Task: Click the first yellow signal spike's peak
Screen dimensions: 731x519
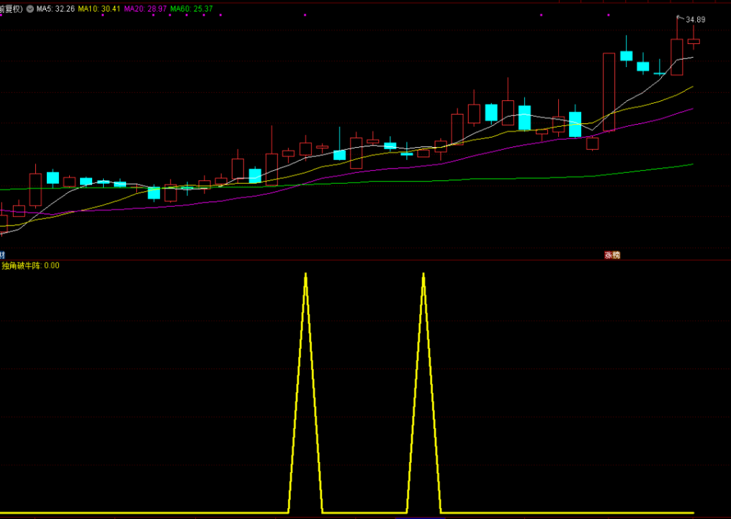Action: point(305,275)
